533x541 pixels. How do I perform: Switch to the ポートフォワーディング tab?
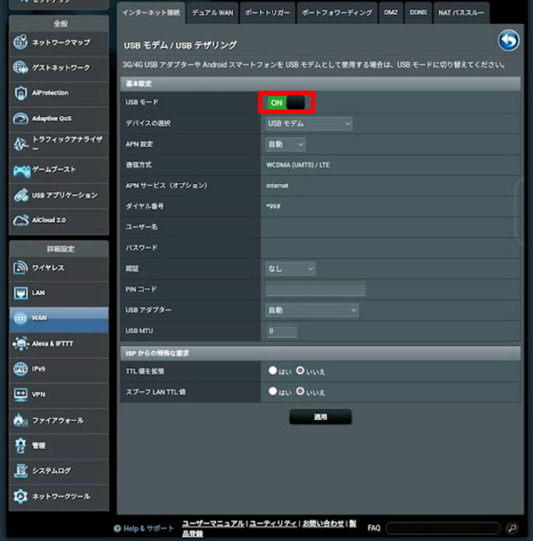[x=336, y=13]
